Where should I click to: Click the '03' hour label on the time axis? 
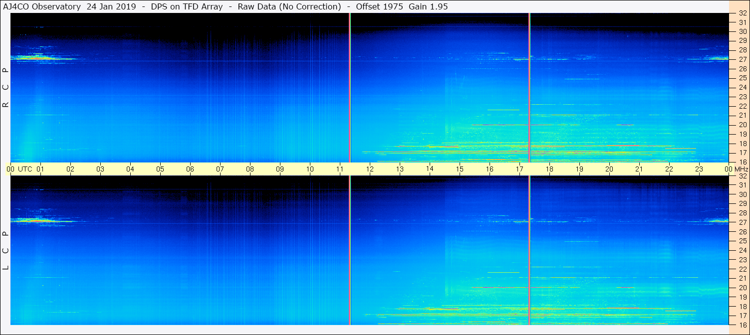(x=100, y=169)
